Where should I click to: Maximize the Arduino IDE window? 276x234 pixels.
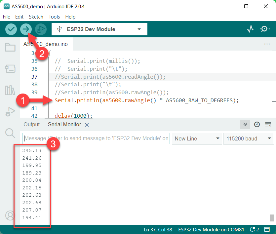coord(246,6)
